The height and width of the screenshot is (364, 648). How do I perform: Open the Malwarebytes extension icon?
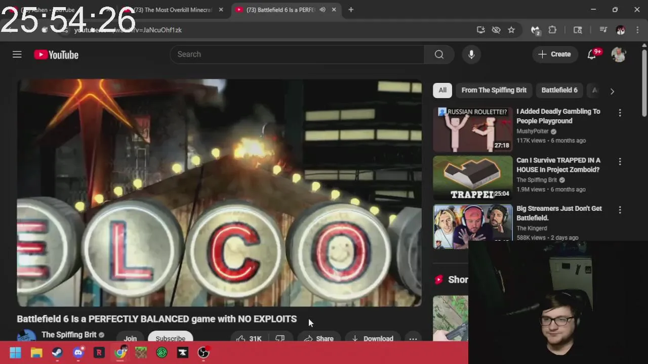tap(535, 30)
